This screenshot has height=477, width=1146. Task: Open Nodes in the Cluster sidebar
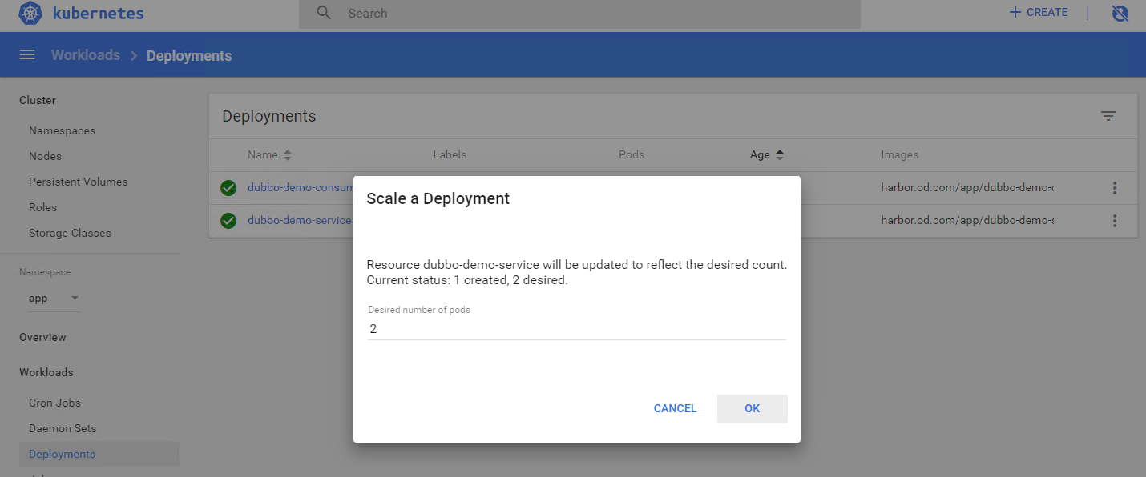pyautogui.click(x=45, y=156)
